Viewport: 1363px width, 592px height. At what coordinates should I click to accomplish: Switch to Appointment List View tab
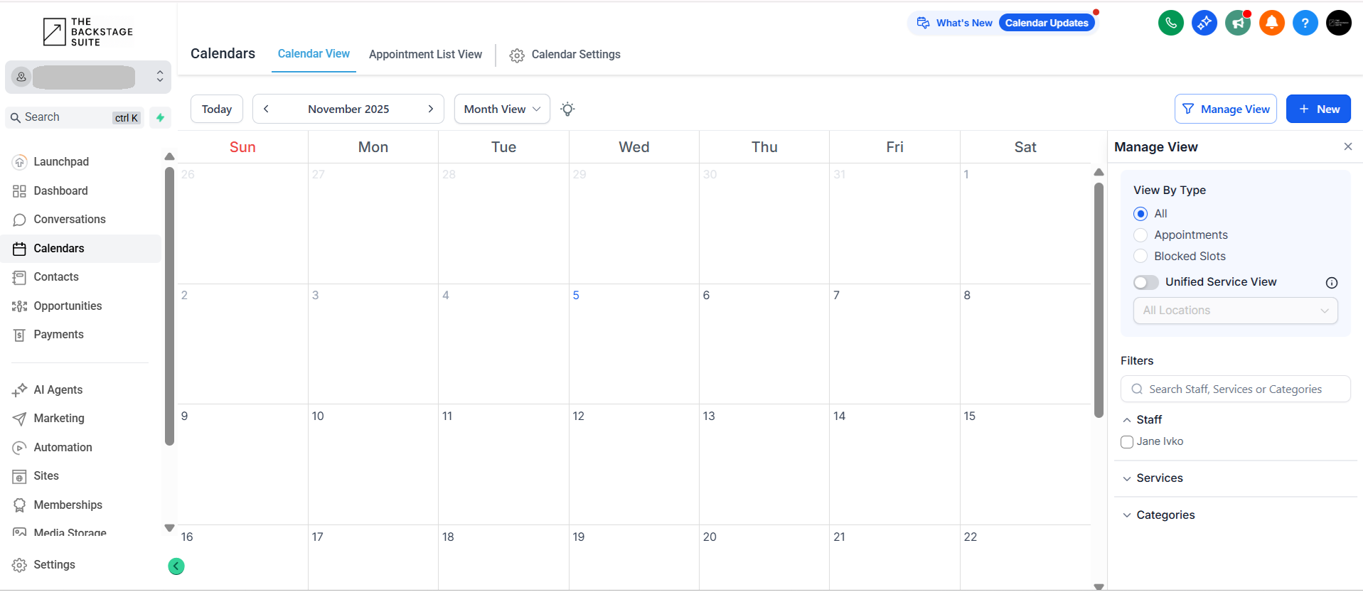tap(425, 55)
